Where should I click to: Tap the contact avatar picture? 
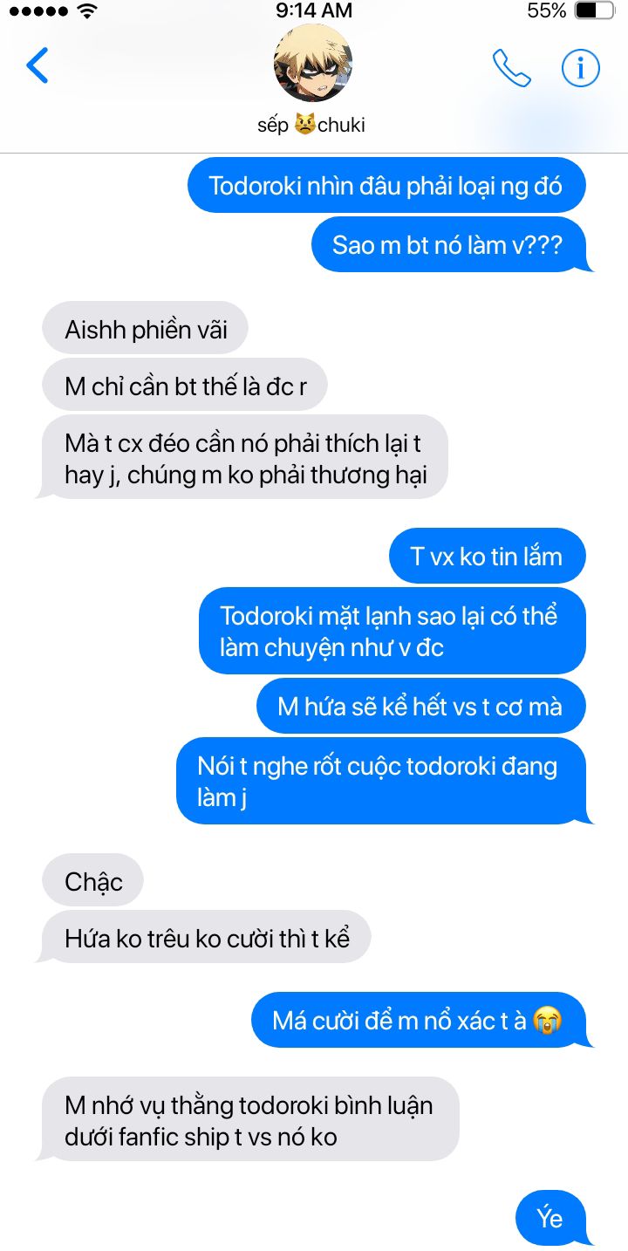click(313, 63)
